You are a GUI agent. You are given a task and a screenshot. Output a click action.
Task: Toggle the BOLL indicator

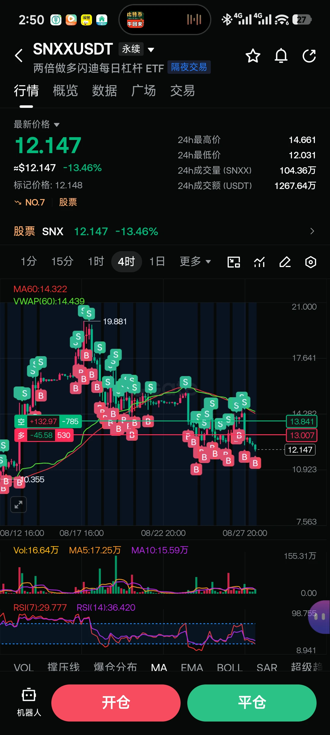(230, 667)
